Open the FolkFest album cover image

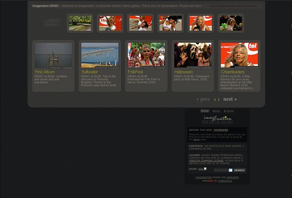pos(146,55)
